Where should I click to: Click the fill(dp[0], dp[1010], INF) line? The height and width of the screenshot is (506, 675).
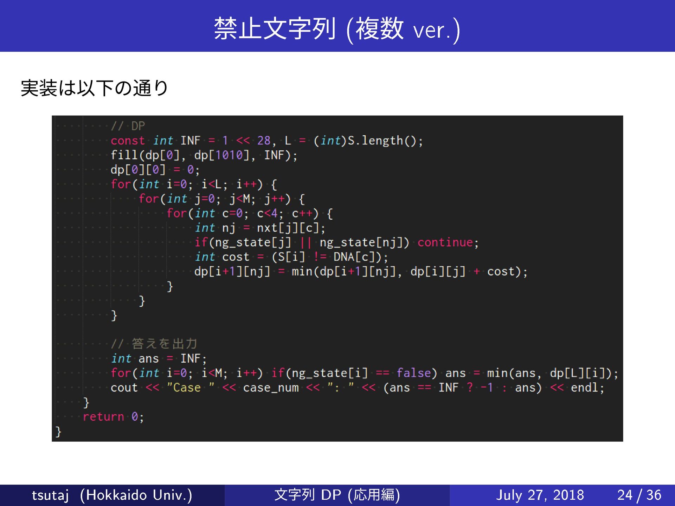click(x=204, y=155)
